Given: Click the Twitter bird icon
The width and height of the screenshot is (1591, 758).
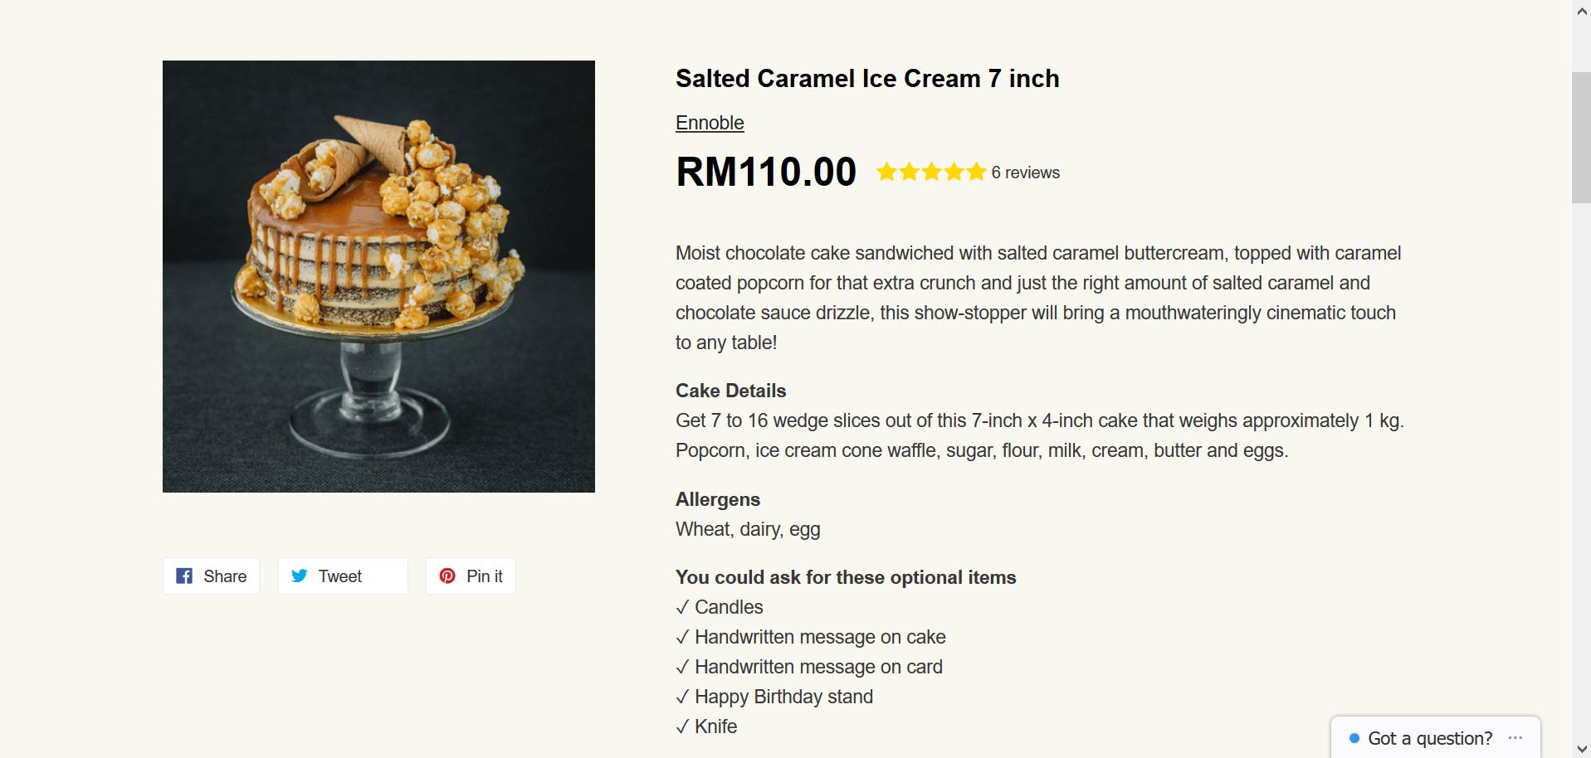Looking at the screenshot, I should [300, 576].
